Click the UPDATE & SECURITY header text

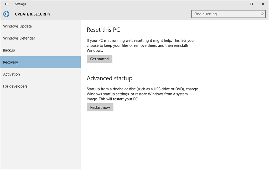(x=33, y=14)
